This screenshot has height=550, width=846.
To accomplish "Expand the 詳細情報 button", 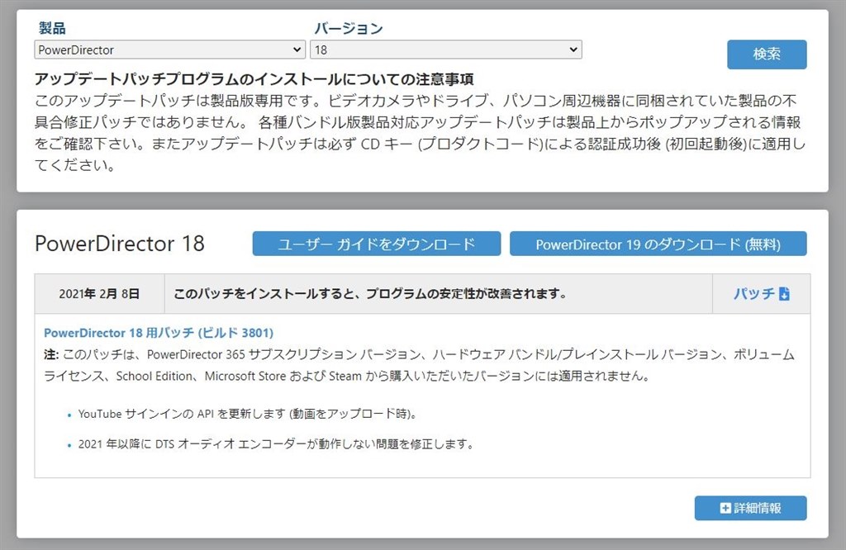I will tap(750, 508).
